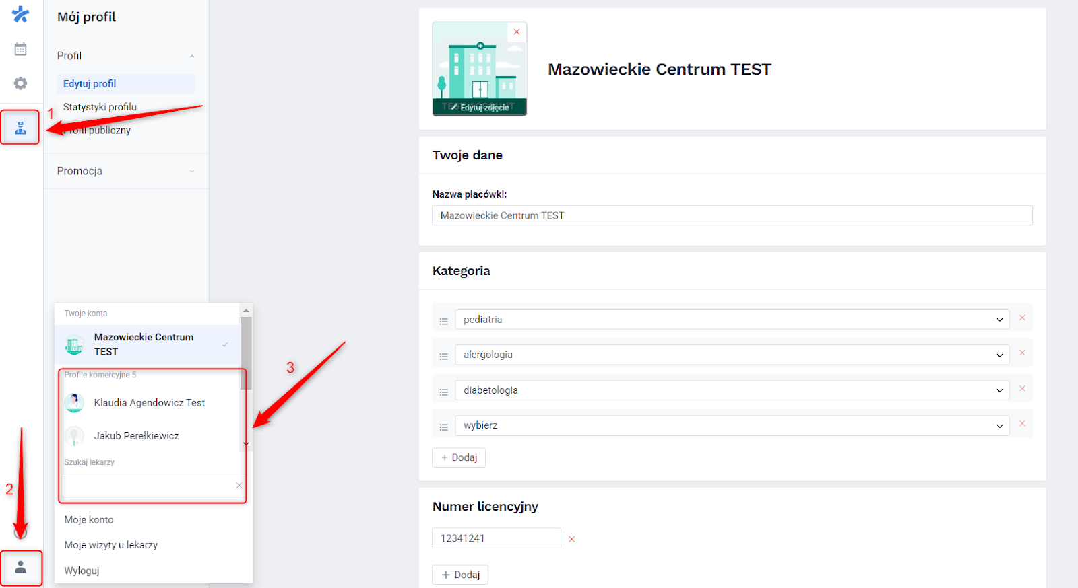Collapse the Profil section

192,56
